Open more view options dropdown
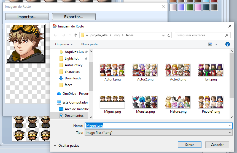Viewport: 237px width, 153px height. point(216,44)
